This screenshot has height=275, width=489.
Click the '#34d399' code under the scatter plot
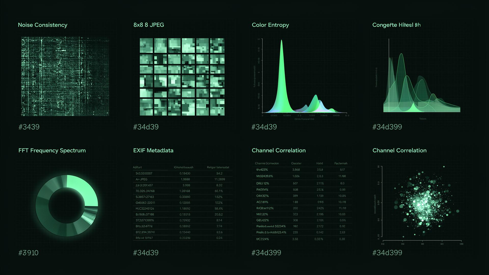(387, 253)
